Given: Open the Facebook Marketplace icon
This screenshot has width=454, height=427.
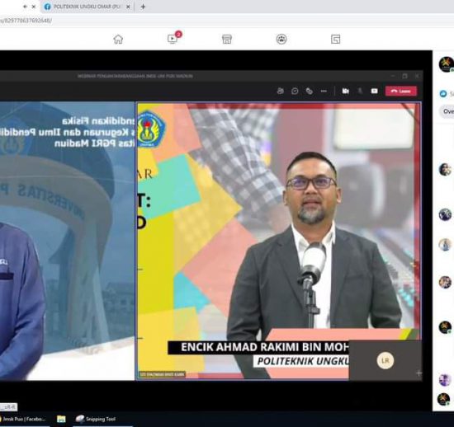Looking at the screenshot, I should coord(227,39).
